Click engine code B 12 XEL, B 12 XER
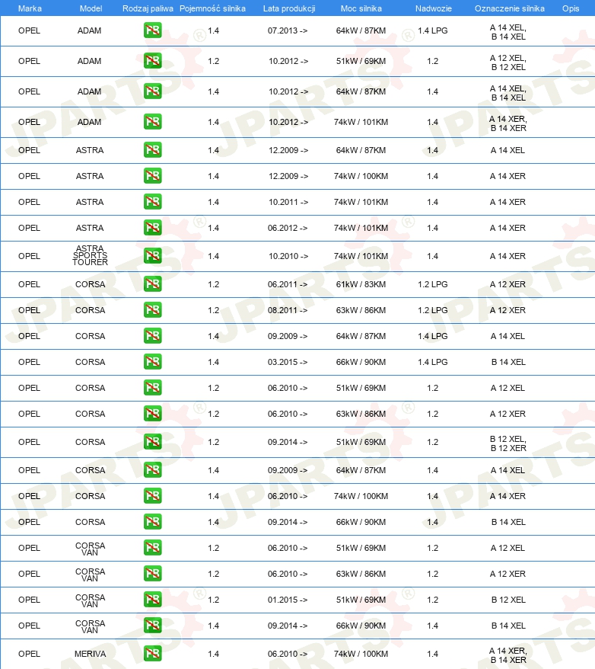Image resolution: width=595 pixels, height=669 pixels. click(x=508, y=443)
